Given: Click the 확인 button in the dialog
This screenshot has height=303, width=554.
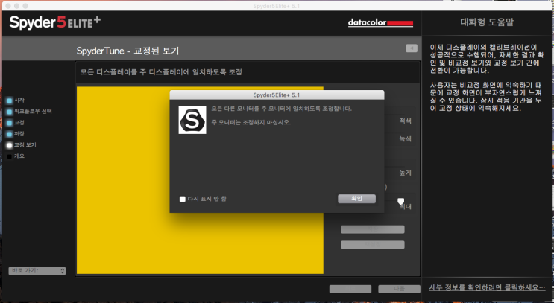Looking at the screenshot, I should point(356,199).
